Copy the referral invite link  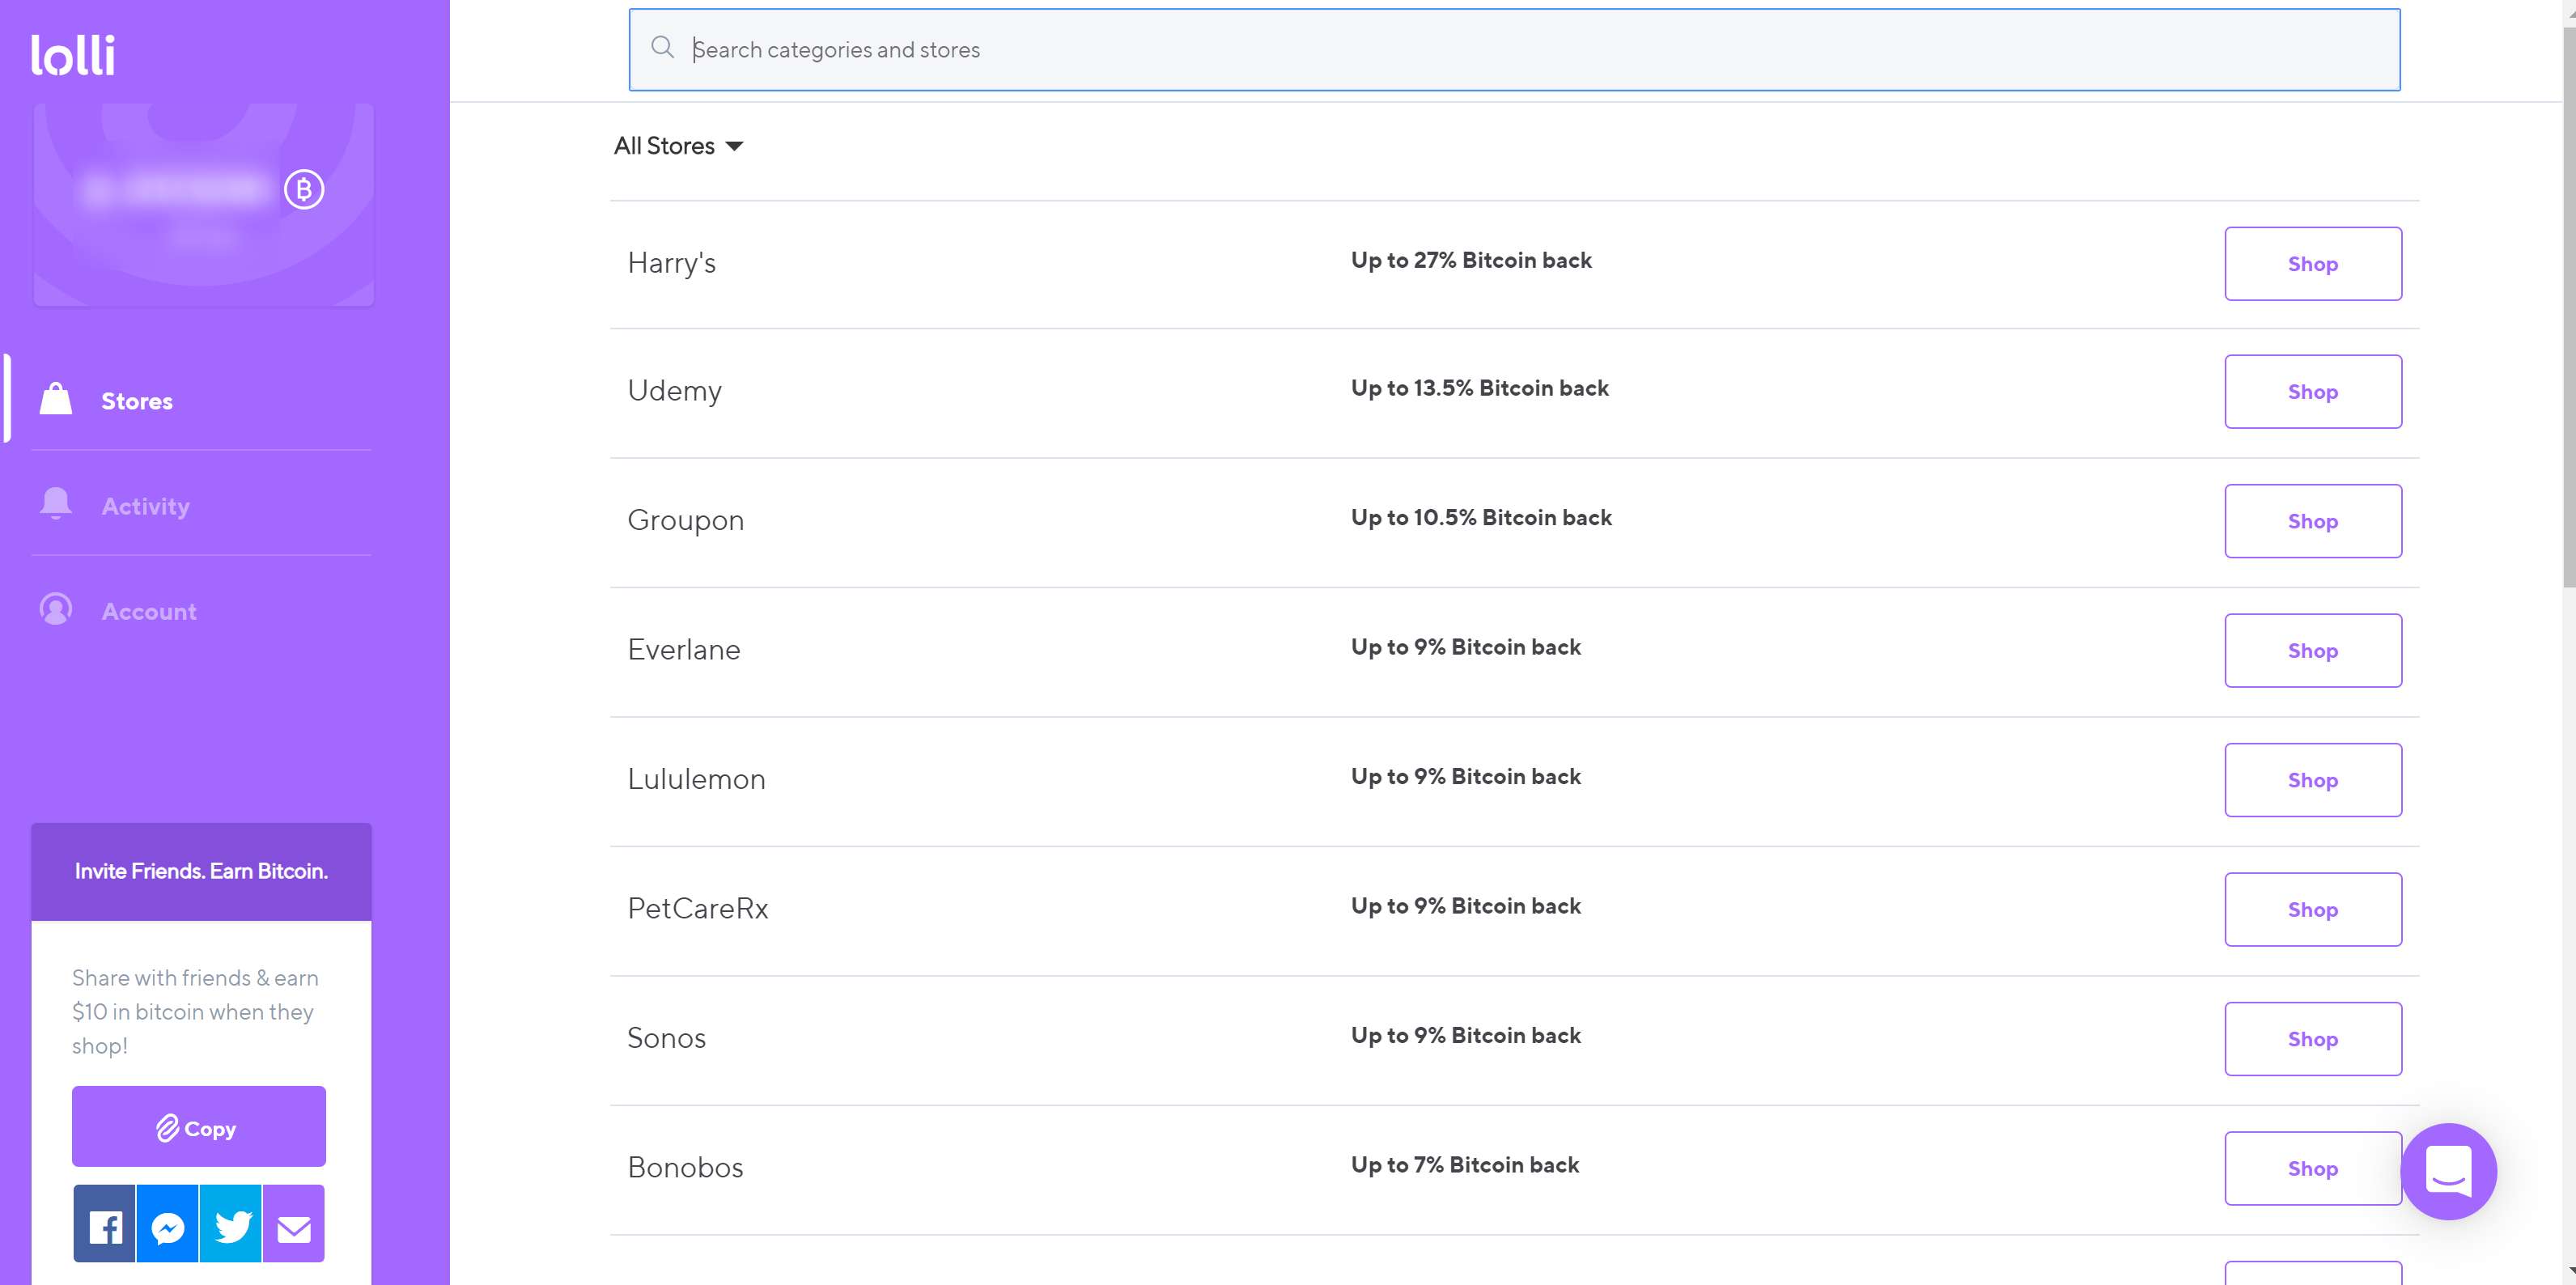click(x=199, y=1127)
